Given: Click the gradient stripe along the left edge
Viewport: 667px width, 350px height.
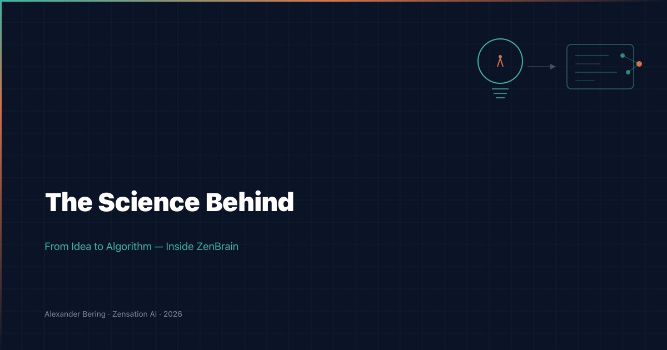Looking at the screenshot, I should coord(1,175).
